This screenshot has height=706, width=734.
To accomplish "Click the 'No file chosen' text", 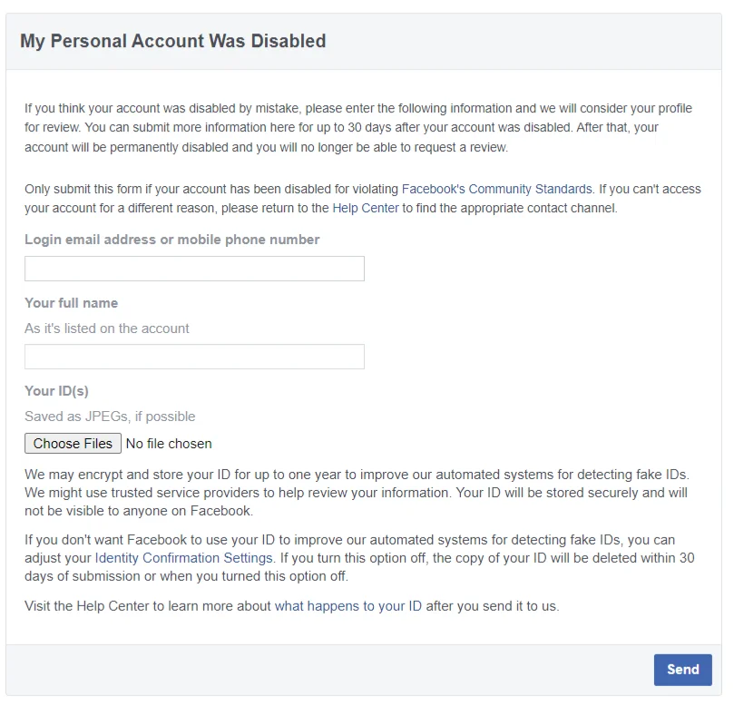I will pyautogui.click(x=169, y=444).
